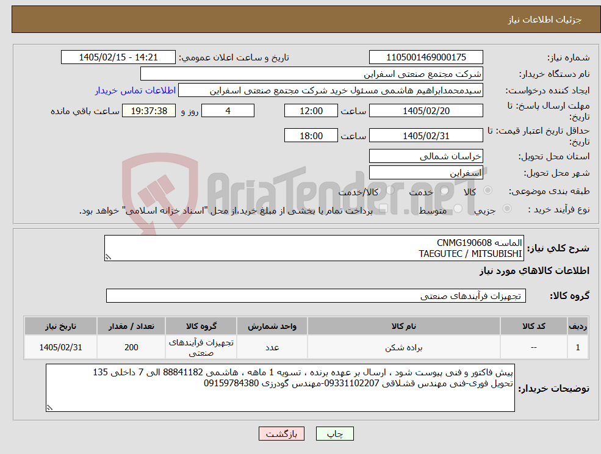Viewport: 601px width, 454px height.
Task: Click the ردیف column header
Action: click(578, 326)
